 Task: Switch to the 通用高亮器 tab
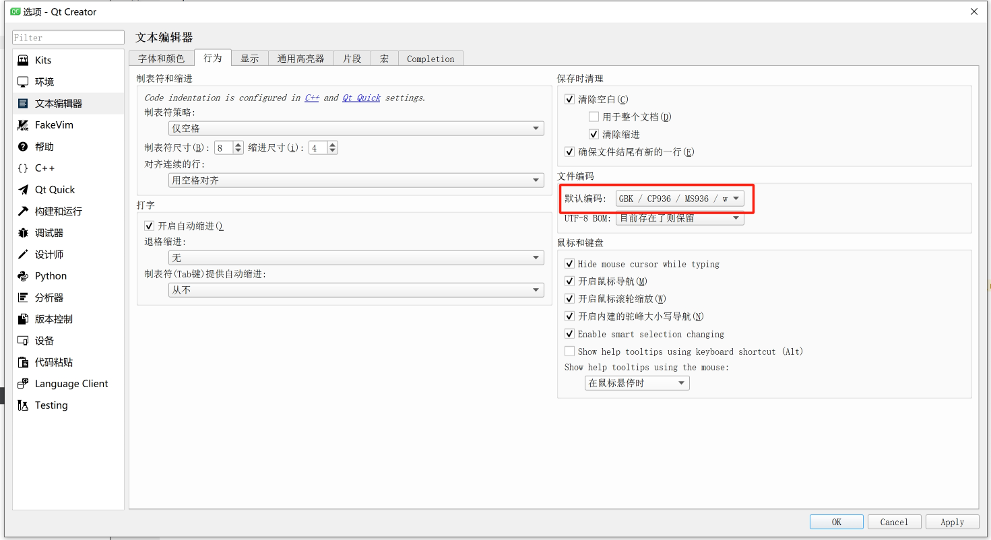(x=301, y=59)
